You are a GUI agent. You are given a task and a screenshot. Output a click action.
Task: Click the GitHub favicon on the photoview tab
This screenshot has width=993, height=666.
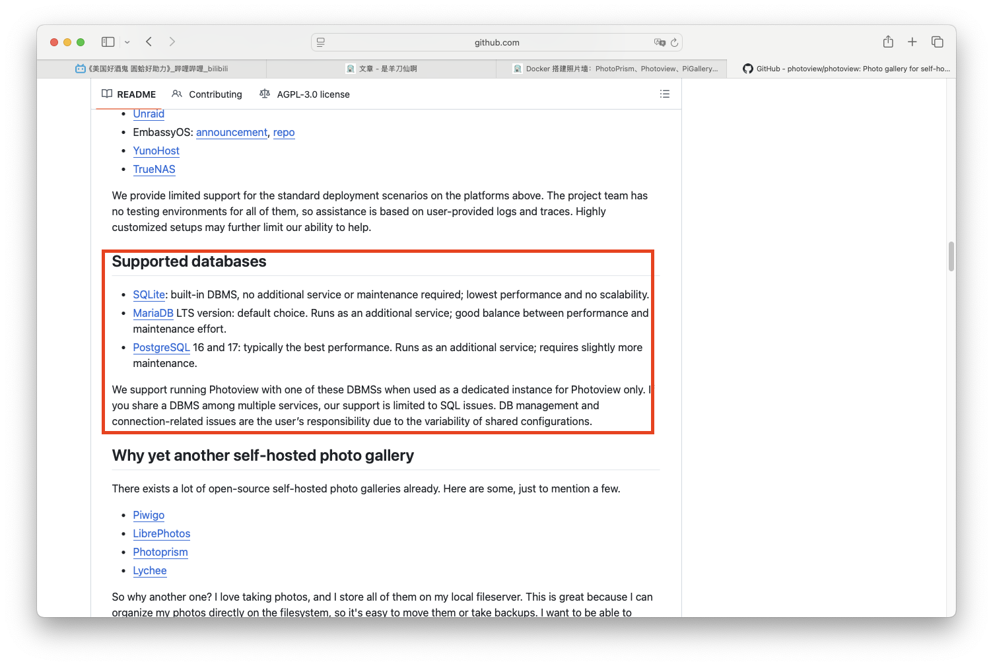pyautogui.click(x=748, y=69)
